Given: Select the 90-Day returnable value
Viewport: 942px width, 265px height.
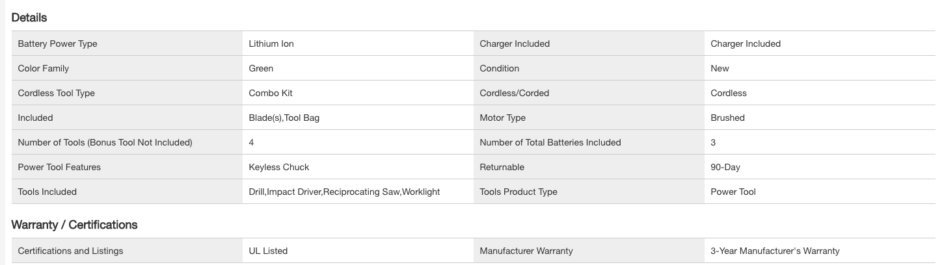Looking at the screenshot, I should tap(725, 167).
